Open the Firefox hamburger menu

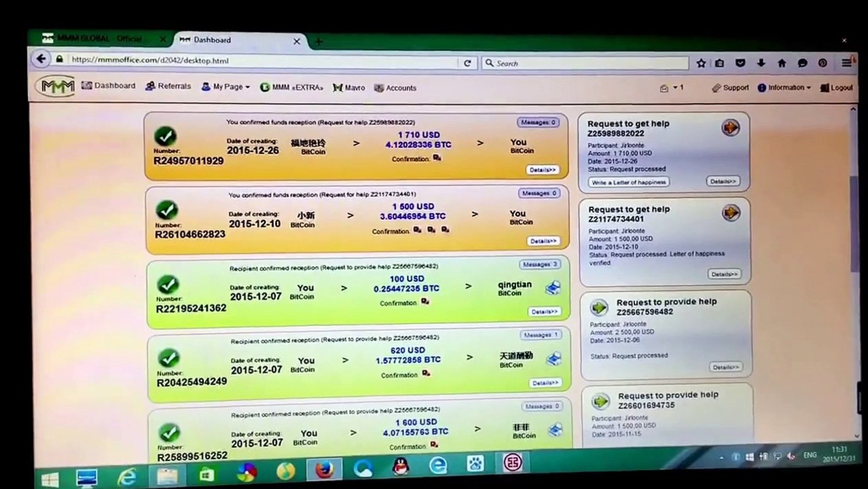[846, 62]
